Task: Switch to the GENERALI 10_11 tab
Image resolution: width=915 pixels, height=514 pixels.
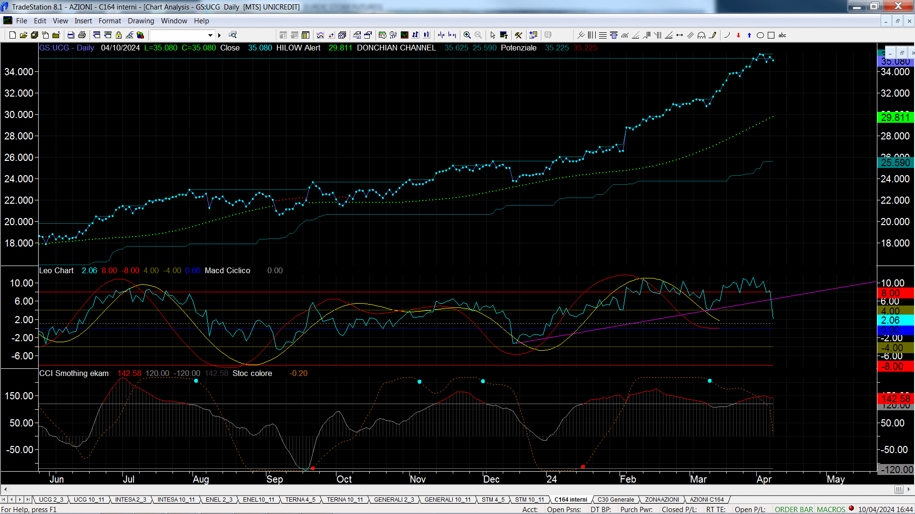Action: 447,499
